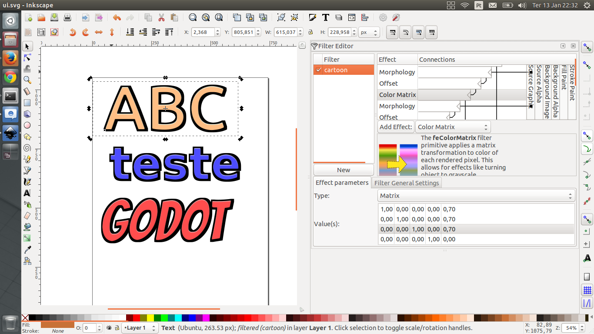Select the Zoom magnifier tool
This screenshot has width=594, height=334.
pyautogui.click(x=27, y=80)
